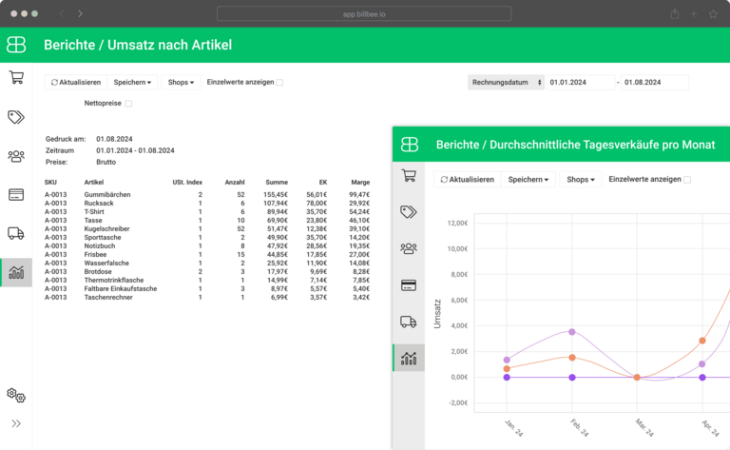Image resolution: width=730 pixels, height=450 pixels.
Task: Open the settings gears icon
Action: (16, 394)
